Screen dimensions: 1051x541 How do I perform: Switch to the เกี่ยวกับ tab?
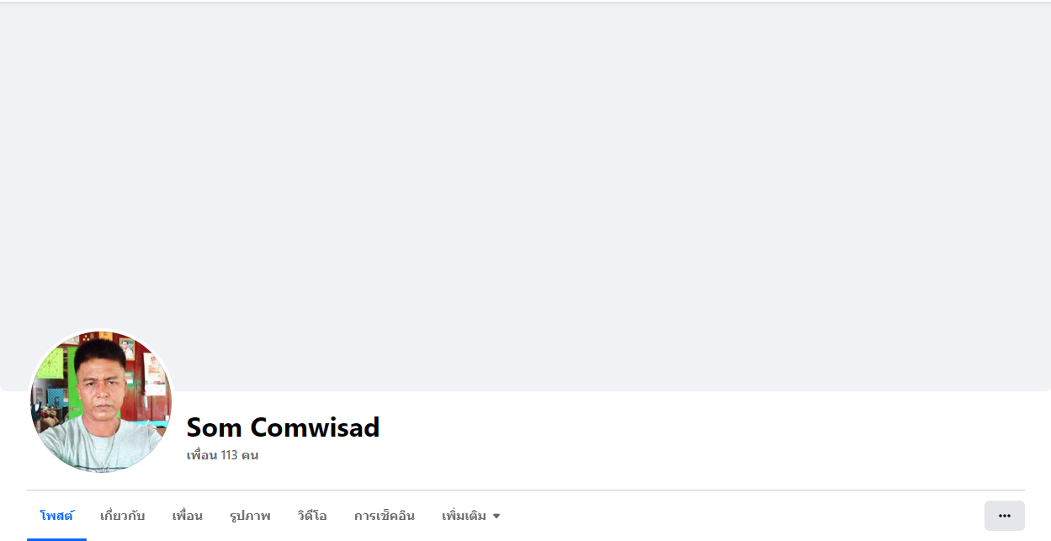pyautogui.click(x=123, y=516)
